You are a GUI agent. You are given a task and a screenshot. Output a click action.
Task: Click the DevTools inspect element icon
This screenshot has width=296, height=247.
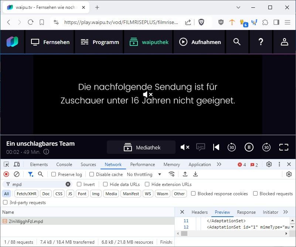tap(6, 165)
